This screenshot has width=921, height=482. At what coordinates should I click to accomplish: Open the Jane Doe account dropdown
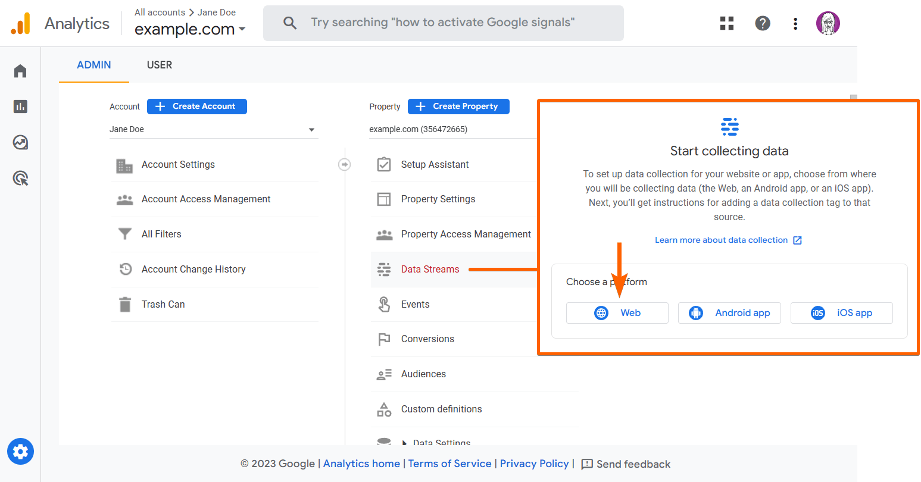pos(214,129)
